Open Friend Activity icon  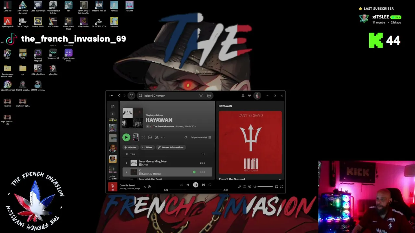tap(249, 96)
